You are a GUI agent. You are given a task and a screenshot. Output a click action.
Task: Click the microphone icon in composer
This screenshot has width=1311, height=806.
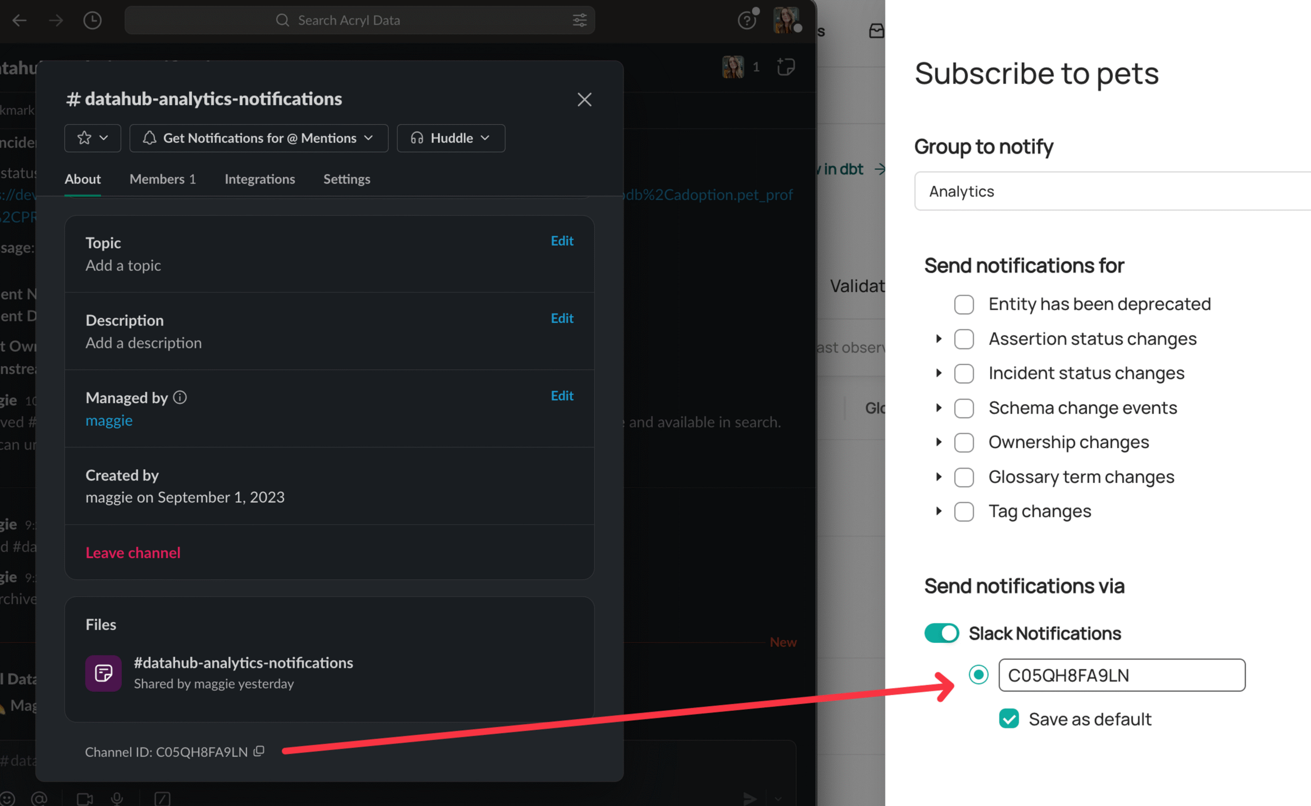(x=117, y=798)
